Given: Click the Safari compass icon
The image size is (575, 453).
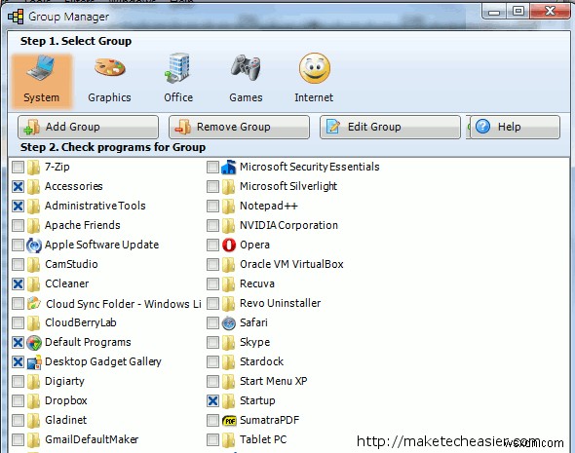Looking at the screenshot, I should tap(229, 322).
